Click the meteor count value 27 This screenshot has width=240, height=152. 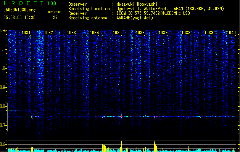click(x=55, y=17)
